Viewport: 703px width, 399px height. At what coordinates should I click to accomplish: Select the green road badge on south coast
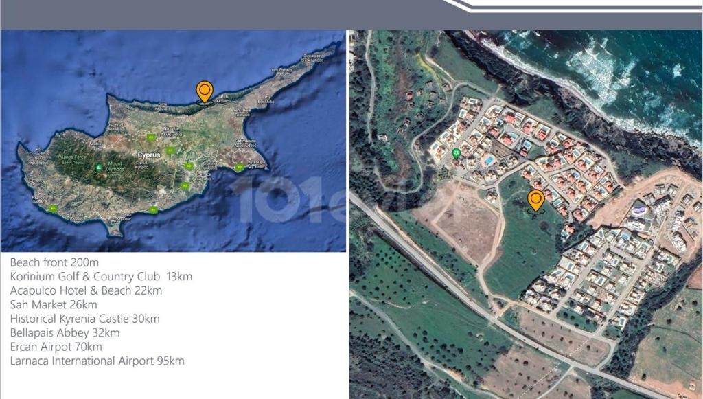click(153, 209)
